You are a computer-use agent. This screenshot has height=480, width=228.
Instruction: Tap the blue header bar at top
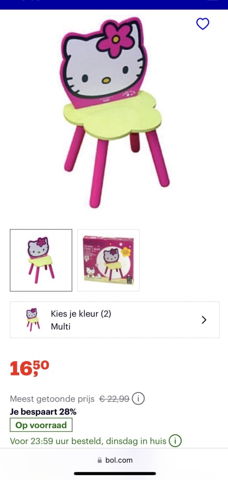(x=114, y=5)
